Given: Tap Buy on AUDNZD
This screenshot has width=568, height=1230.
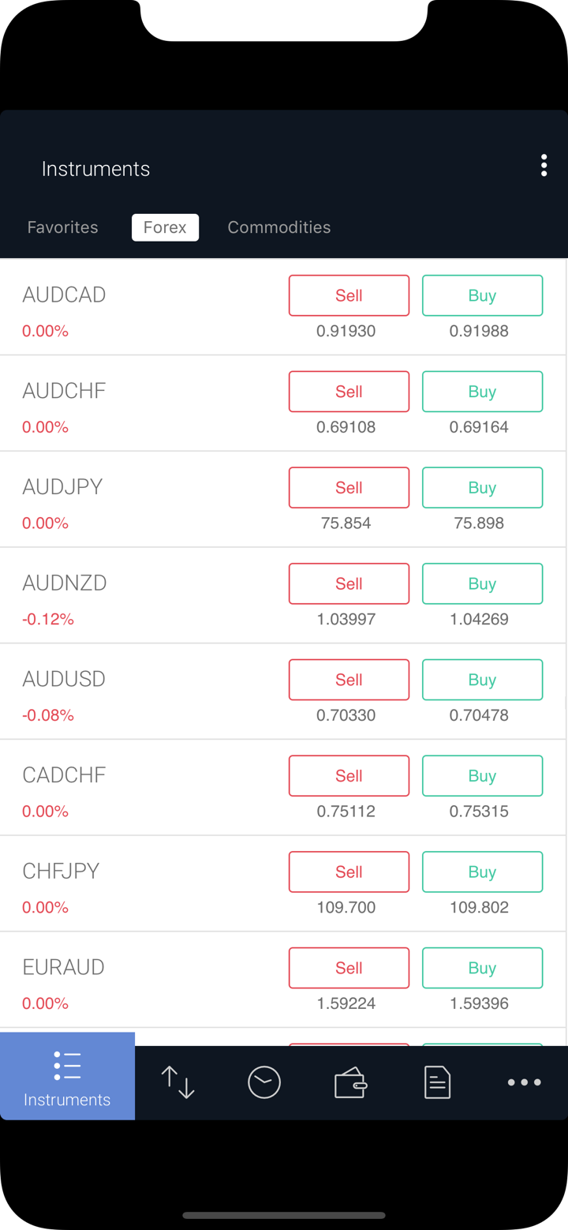Looking at the screenshot, I should point(482,583).
